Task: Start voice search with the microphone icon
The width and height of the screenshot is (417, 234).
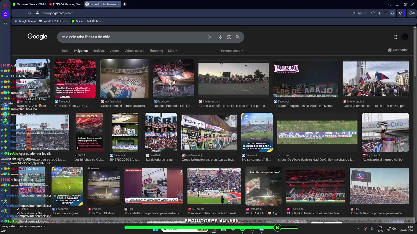Action: 220,37
